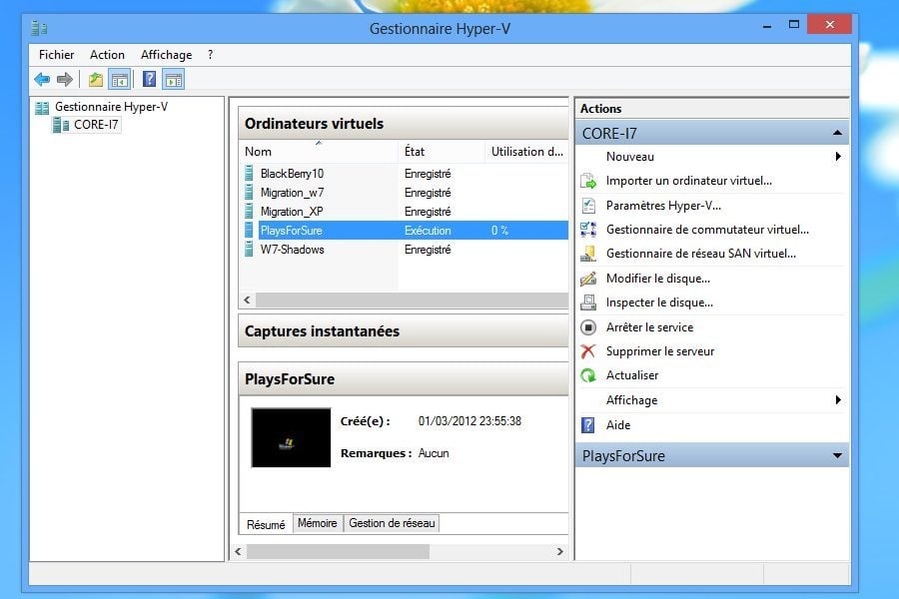Click the back arrow toolbar icon
899x599 pixels.
42,80
